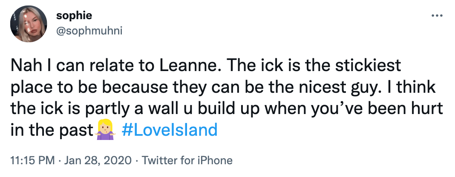Click the 11:15 PM timestamp
The width and height of the screenshot is (455, 177).
(x=32, y=160)
